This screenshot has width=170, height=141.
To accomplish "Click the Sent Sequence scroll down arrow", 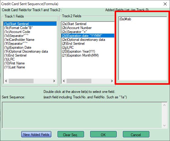I will click(x=164, y=126).
